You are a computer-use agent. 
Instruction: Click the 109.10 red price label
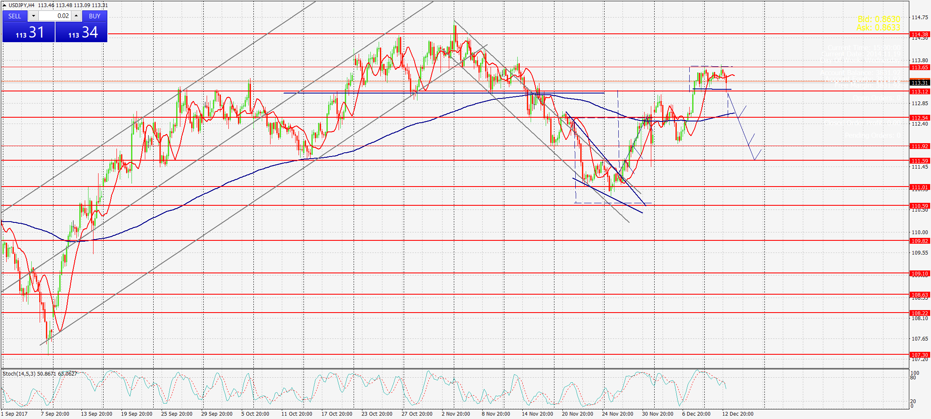click(920, 274)
